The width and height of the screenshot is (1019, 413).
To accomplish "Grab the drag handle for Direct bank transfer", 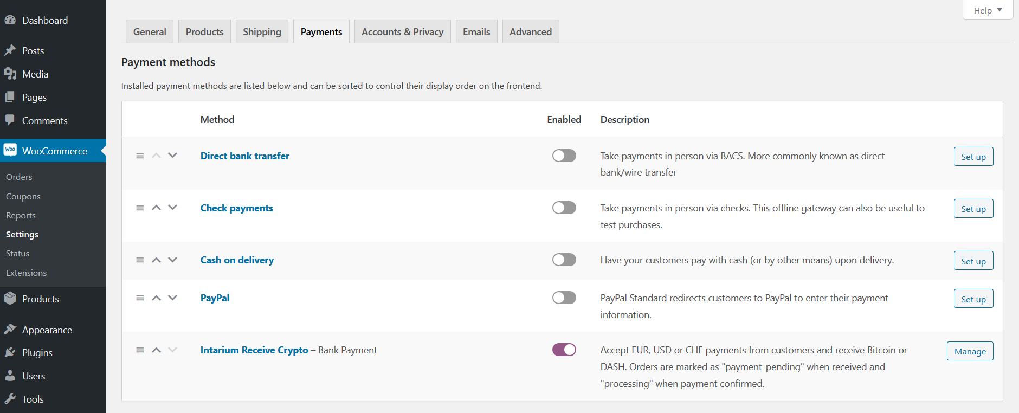I will click(140, 156).
